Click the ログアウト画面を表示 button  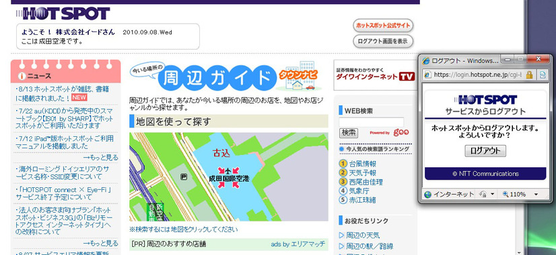point(383,42)
